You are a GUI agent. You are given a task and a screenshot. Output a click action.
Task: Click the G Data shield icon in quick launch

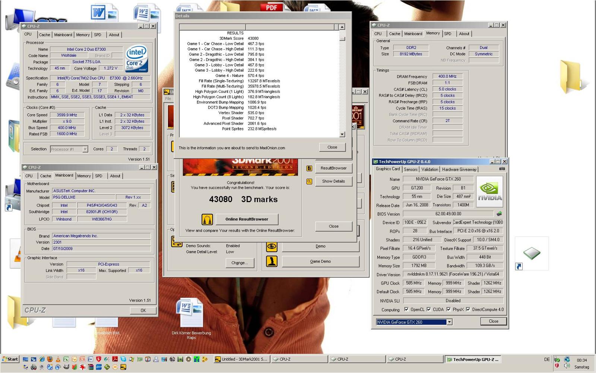(x=99, y=359)
